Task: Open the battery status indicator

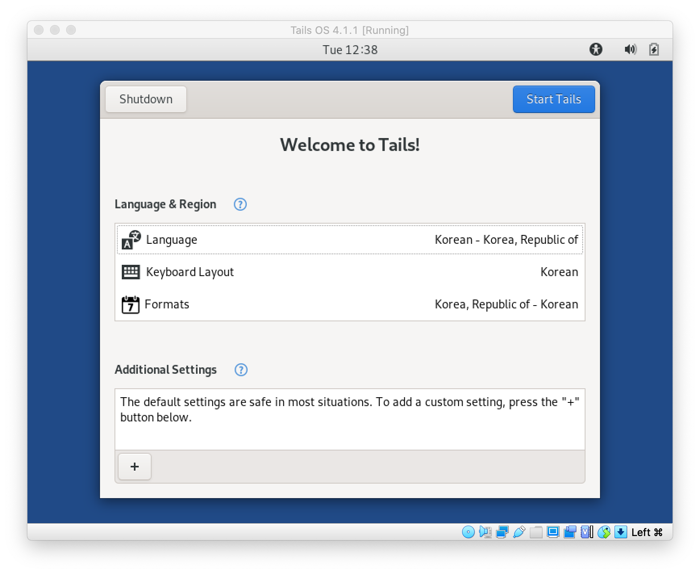Action: point(654,49)
